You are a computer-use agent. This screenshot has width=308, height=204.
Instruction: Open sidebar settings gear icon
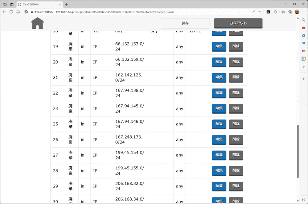pos(303,199)
